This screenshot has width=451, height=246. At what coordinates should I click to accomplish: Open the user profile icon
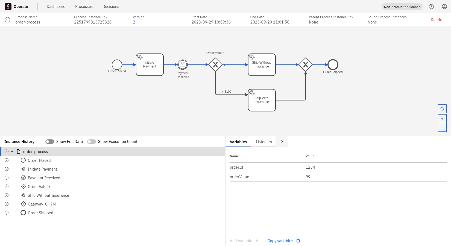click(444, 7)
